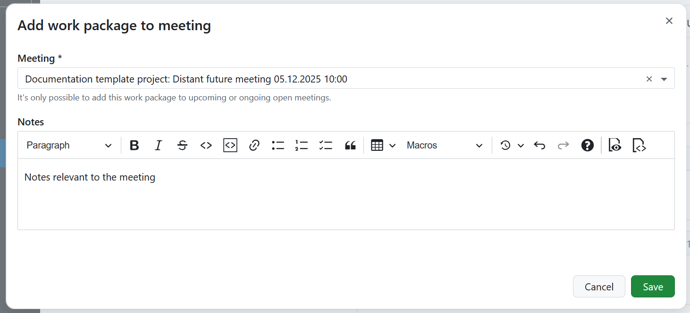Switch to markdown source mode icon
The image size is (690, 313).
pyautogui.click(x=639, y=145)
